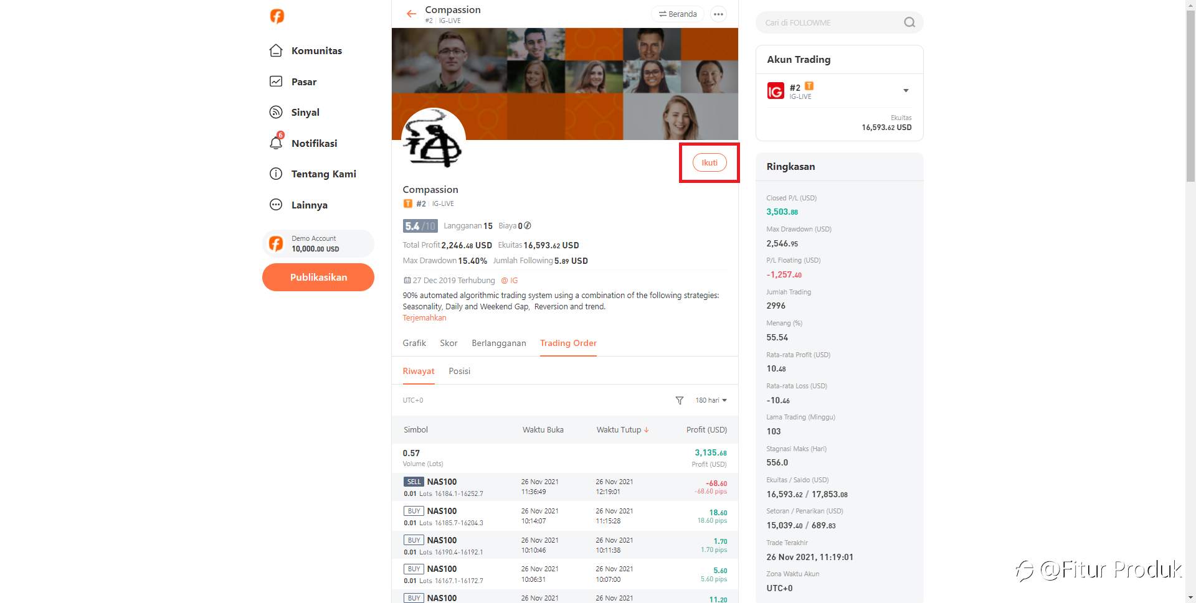Sort by Waktu Tutup column
The height and width of the screenshot is (603, 1196).
622,429
